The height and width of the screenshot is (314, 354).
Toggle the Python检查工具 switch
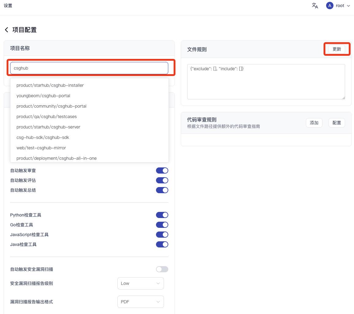(162, 215)
